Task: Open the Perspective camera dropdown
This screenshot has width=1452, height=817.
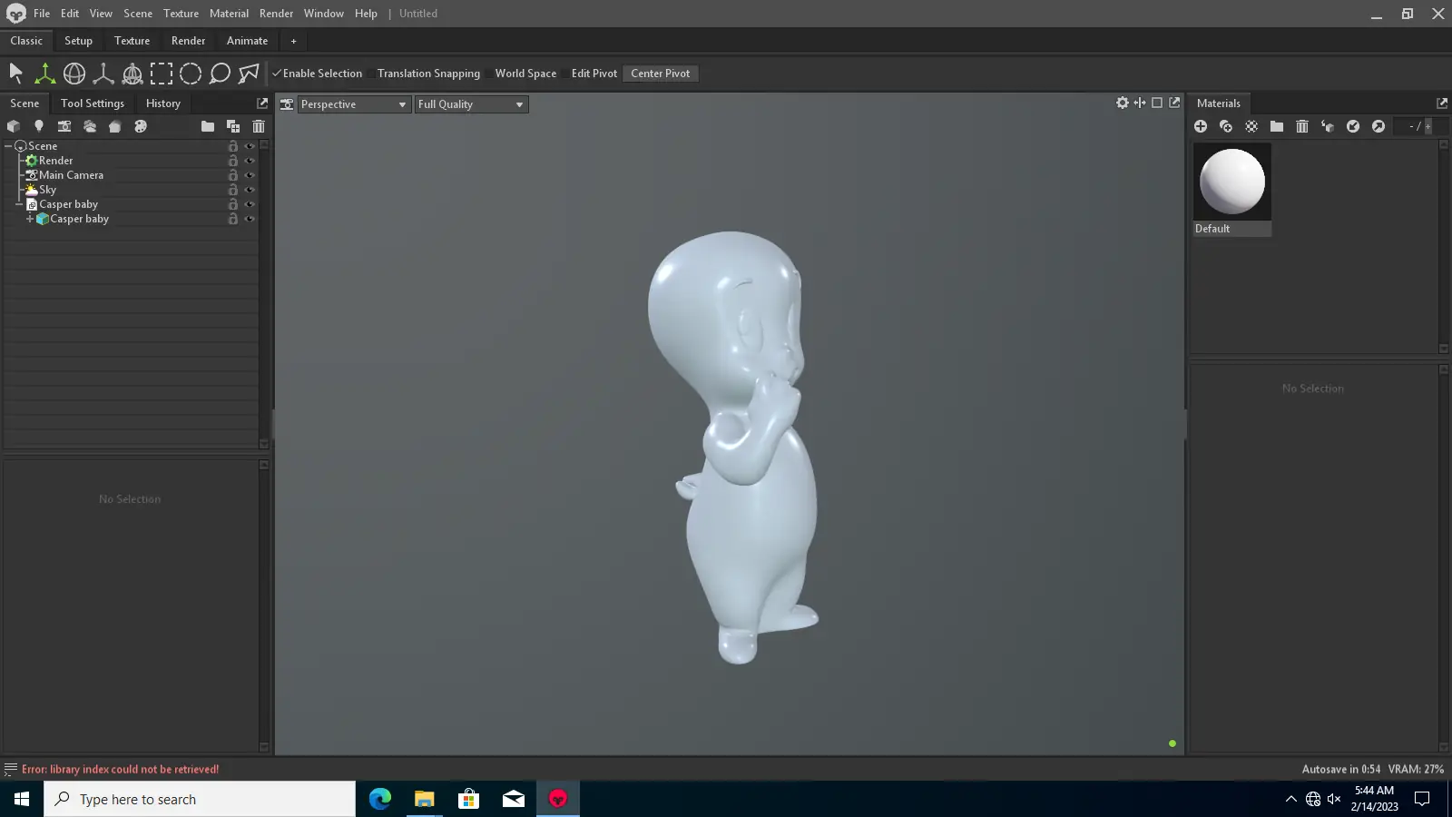Action: [354, 104]
